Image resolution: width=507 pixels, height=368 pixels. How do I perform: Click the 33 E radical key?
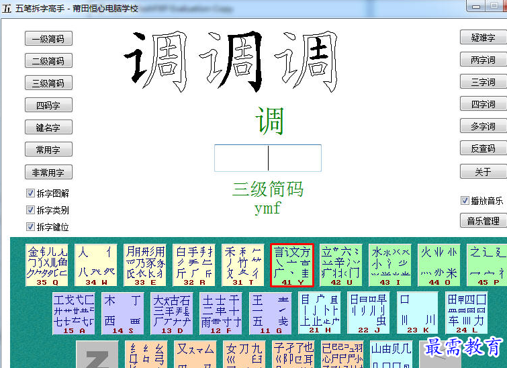click(x=145, y=265)
